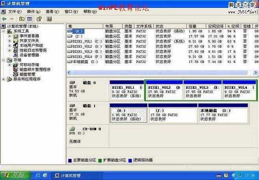Click the Back arrow toolbar icon
The width and height of the screenshot is (259, 180).
pyautogui.click(x=4, y=19)
